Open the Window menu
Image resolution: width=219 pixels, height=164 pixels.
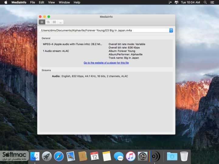click(x=64, y=2)
